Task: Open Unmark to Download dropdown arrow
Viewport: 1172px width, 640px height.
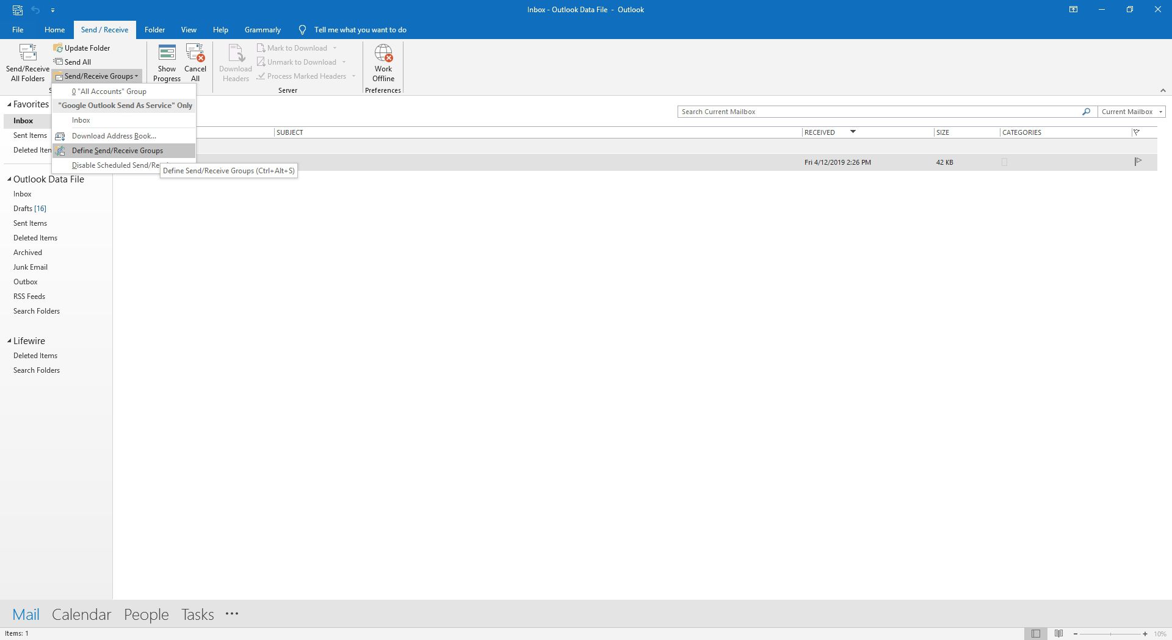Action: click(x=344, y=62)
